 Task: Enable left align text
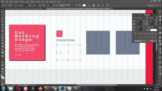click(73, 5)
